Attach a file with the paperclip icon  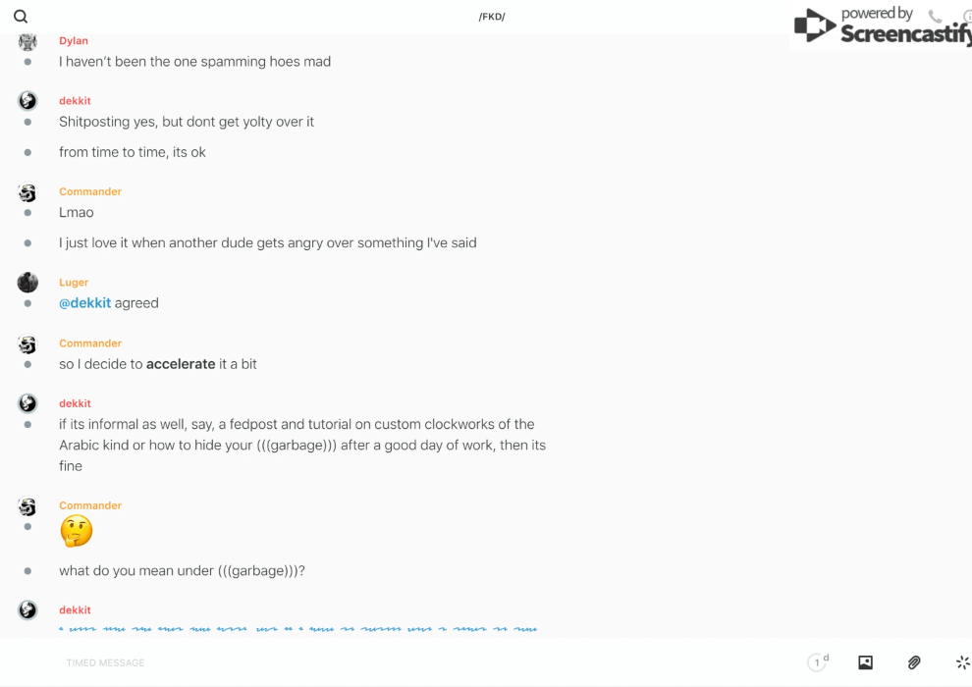(914, 662)
